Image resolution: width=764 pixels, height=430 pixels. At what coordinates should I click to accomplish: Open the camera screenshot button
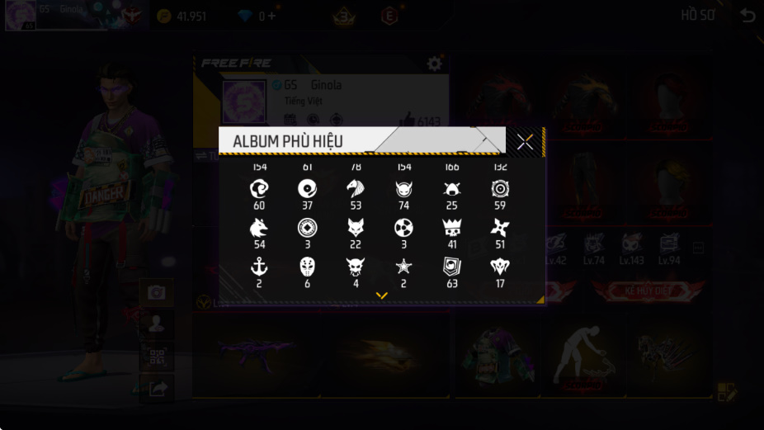point(157,292)
